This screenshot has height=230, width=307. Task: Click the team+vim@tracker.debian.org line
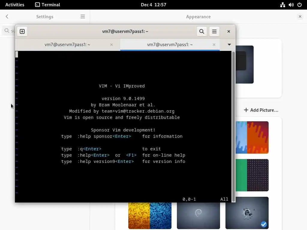tap(122, 111)
